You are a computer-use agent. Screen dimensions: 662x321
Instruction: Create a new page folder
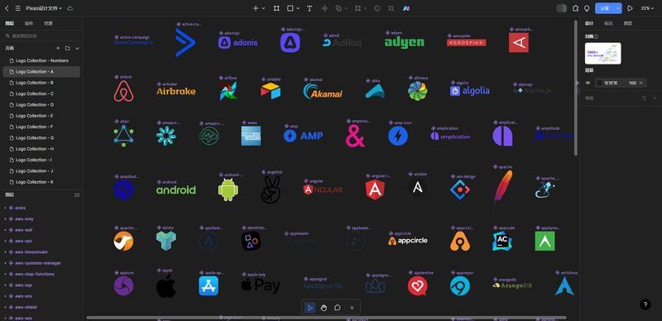(x=68, y=48)
